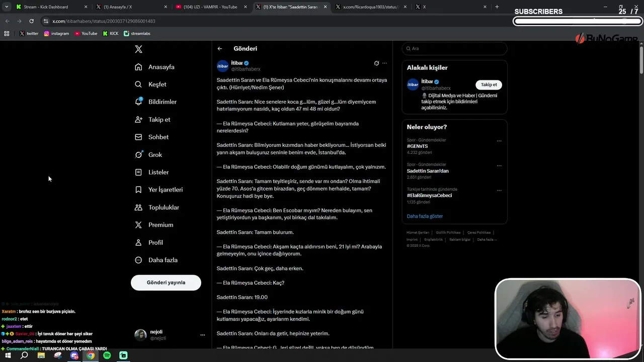Open Anasayfa home in X sidebar
Image resolution: width=644 pixels, height=362 pixels.
[x=154, y=67]
